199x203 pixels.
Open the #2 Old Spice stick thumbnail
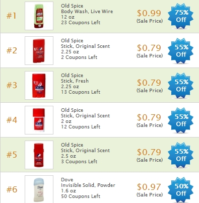[39, 50]
